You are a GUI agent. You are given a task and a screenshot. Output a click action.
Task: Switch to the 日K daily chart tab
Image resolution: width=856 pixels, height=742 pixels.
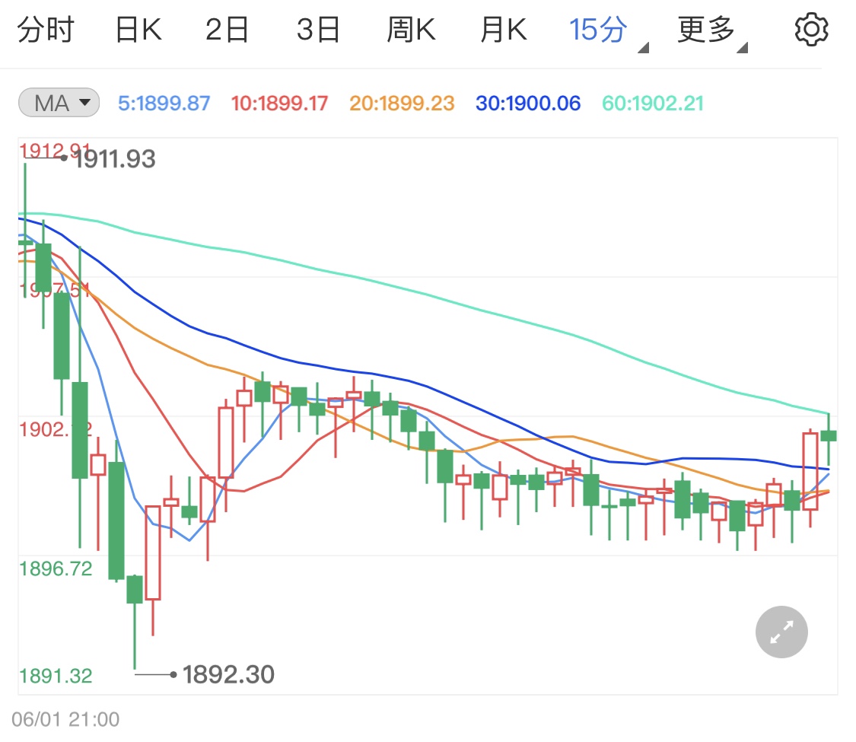[x=137, y=29]
